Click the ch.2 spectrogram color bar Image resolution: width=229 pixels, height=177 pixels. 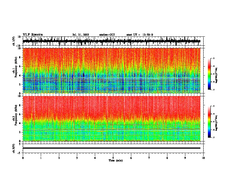209,122
